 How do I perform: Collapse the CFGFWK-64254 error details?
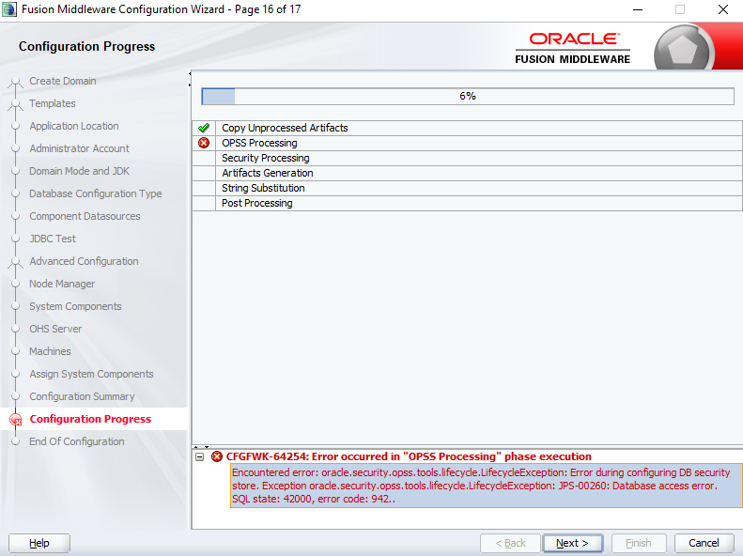200,457
